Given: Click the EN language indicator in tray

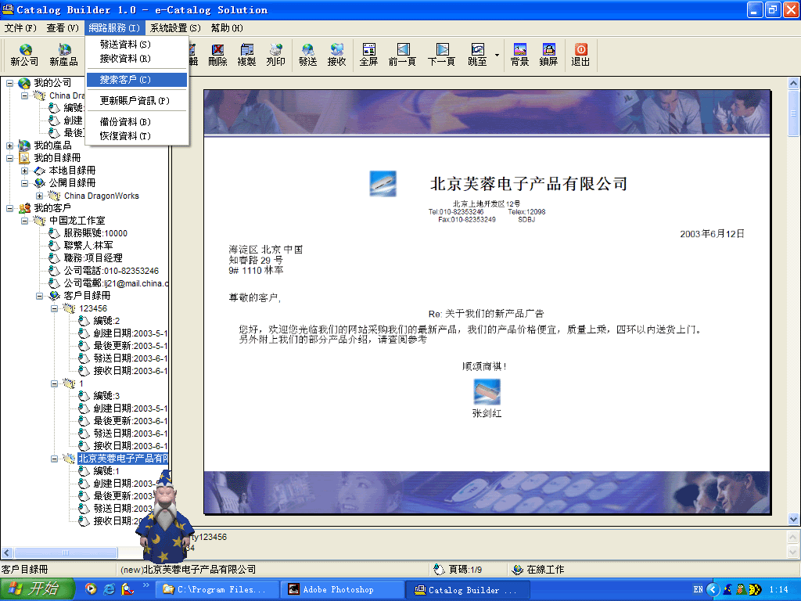Looking at the screenshot, I should pos(698,589).
